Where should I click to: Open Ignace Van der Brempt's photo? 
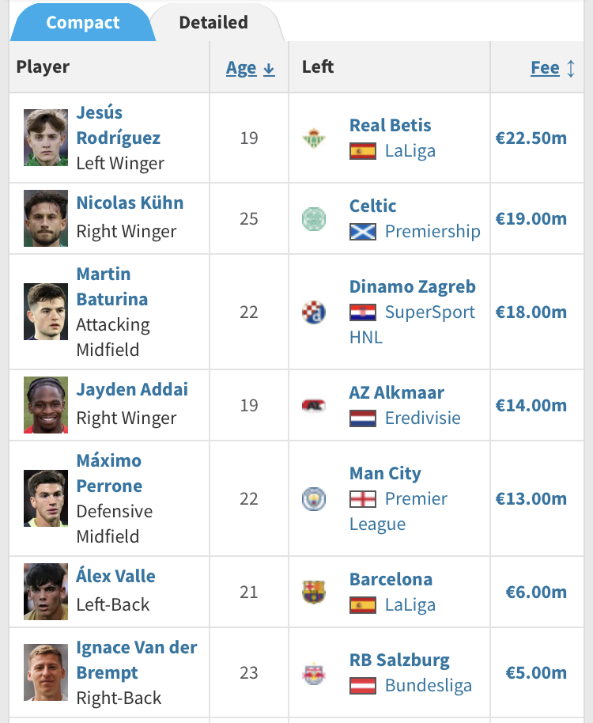[x=46, y=672]
